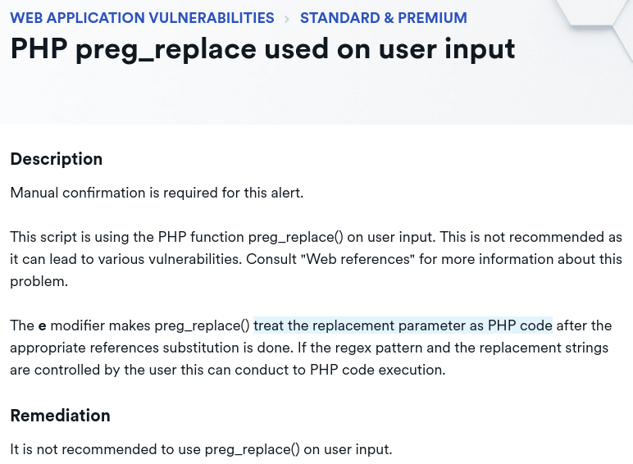Image resolution: width=633 pixels, height=464 pixels.
Task: Click the word PHP in the page title
Action: (x=39, y=48)
